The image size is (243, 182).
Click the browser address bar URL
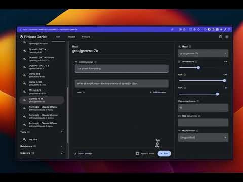50,29
